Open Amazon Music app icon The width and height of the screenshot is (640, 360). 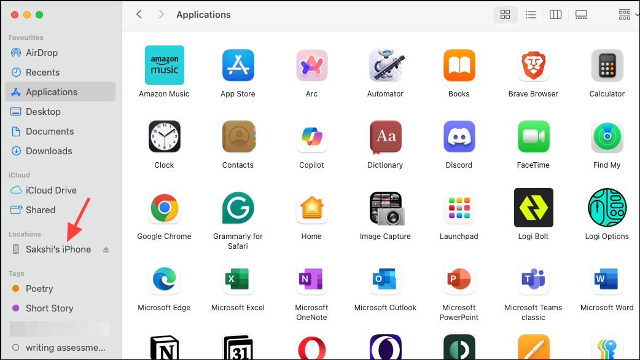(164, 65)
